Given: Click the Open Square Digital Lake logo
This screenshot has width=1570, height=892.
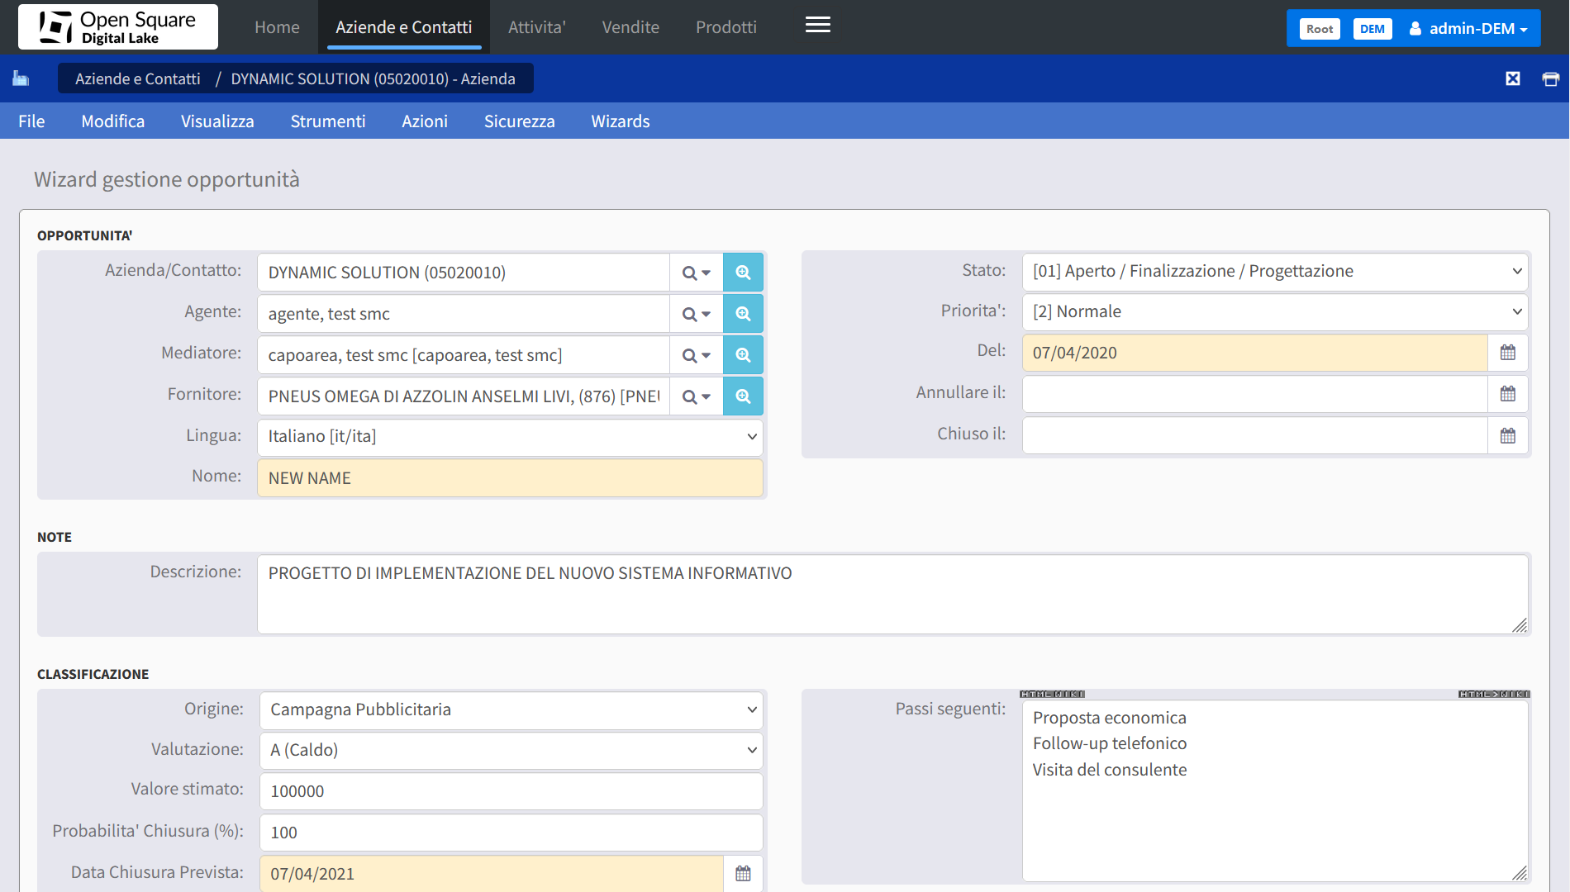Looking at the screenshot, I should (x=118, y=27).
